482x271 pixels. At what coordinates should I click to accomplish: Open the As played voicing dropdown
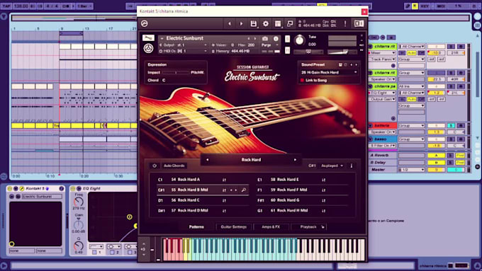(x=332, y=166)
